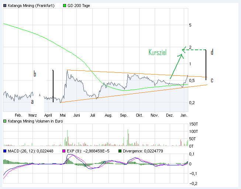Click the 'Jan.' month axis label
Screen dimensions: 241x189
tap(184, 115)
